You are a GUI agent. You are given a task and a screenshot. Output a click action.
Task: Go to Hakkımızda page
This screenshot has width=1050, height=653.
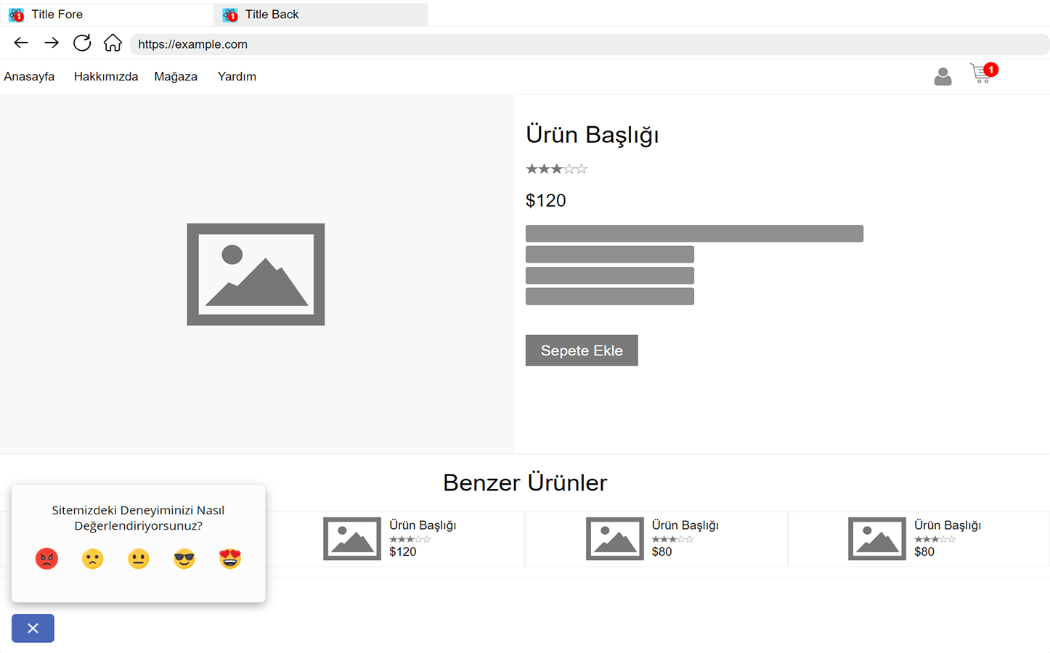106,77
